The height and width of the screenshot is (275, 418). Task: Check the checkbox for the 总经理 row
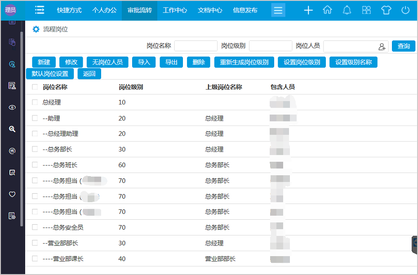pos(35,102)
